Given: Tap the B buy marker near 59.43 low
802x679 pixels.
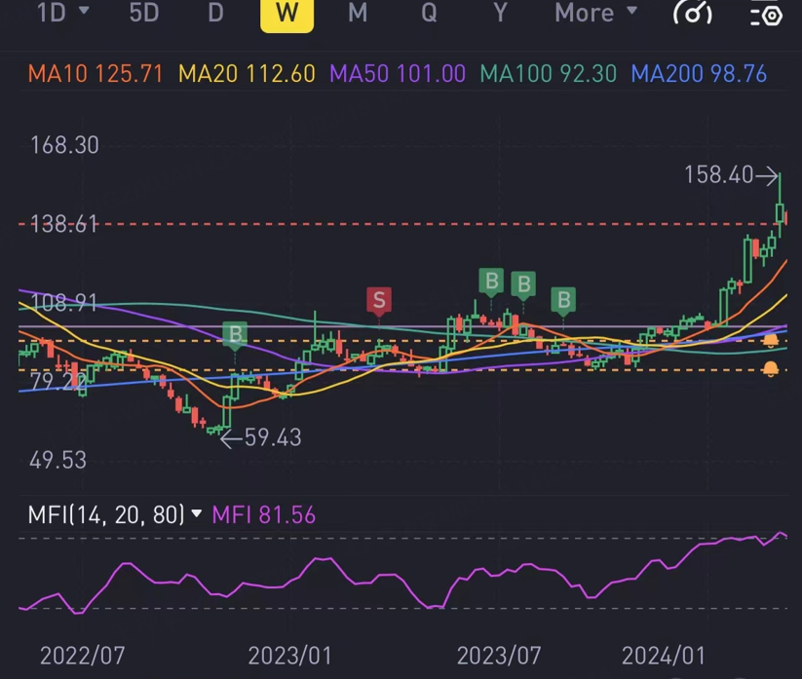Looking at the screenshot, I should [235, 335].
